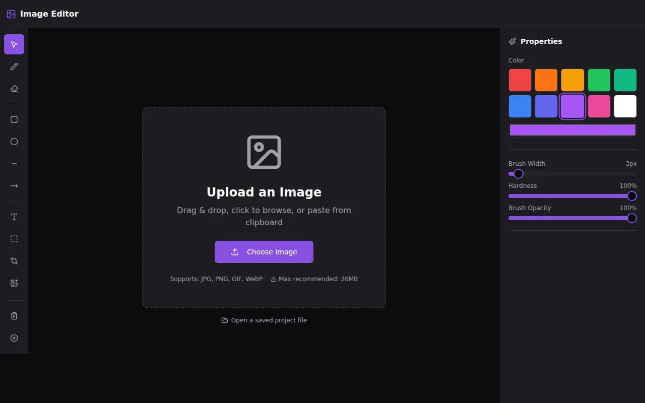Click the large image placeholder icon
Image resolution: width=645 pixels, height=403 pixels.
tap(264, 152)
